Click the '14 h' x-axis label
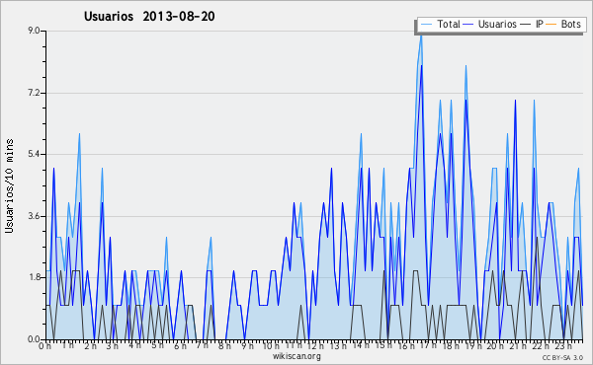Image resolution: width=593 pixels, height=365 pixels. (x=361, y=345)
